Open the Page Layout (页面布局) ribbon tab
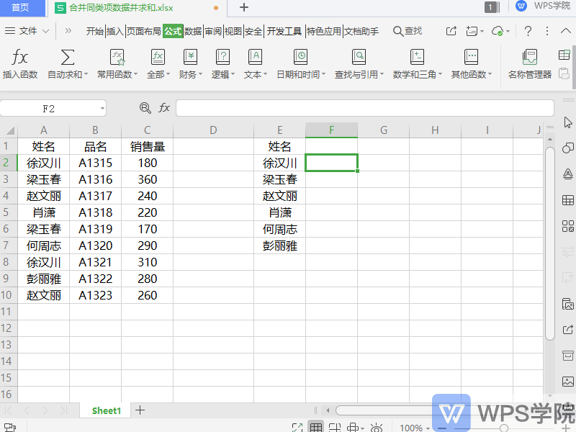Viewport: 576px width, 432px height. (x=143, y=31)
